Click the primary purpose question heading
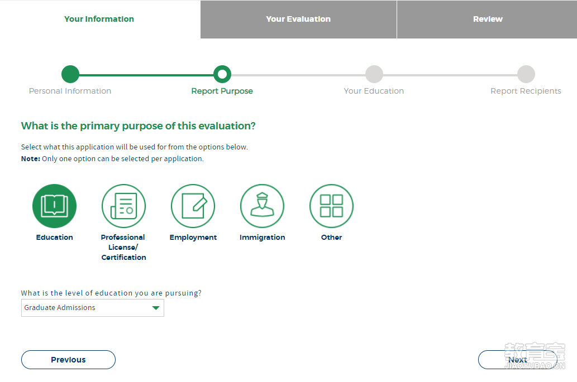The image size is (577, 382). [139, 126]
